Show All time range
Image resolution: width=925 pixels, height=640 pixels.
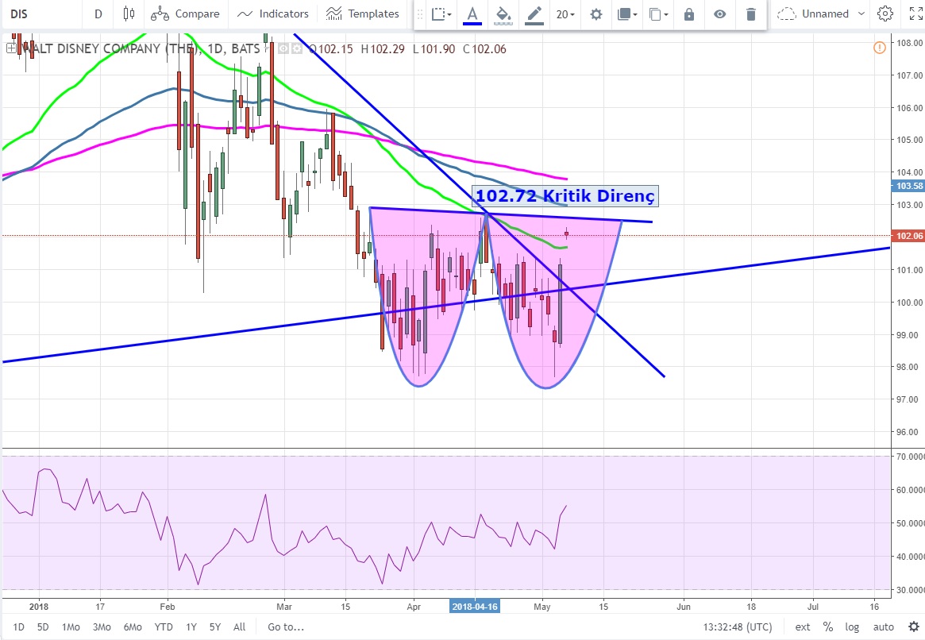click(x=240, y=627)
